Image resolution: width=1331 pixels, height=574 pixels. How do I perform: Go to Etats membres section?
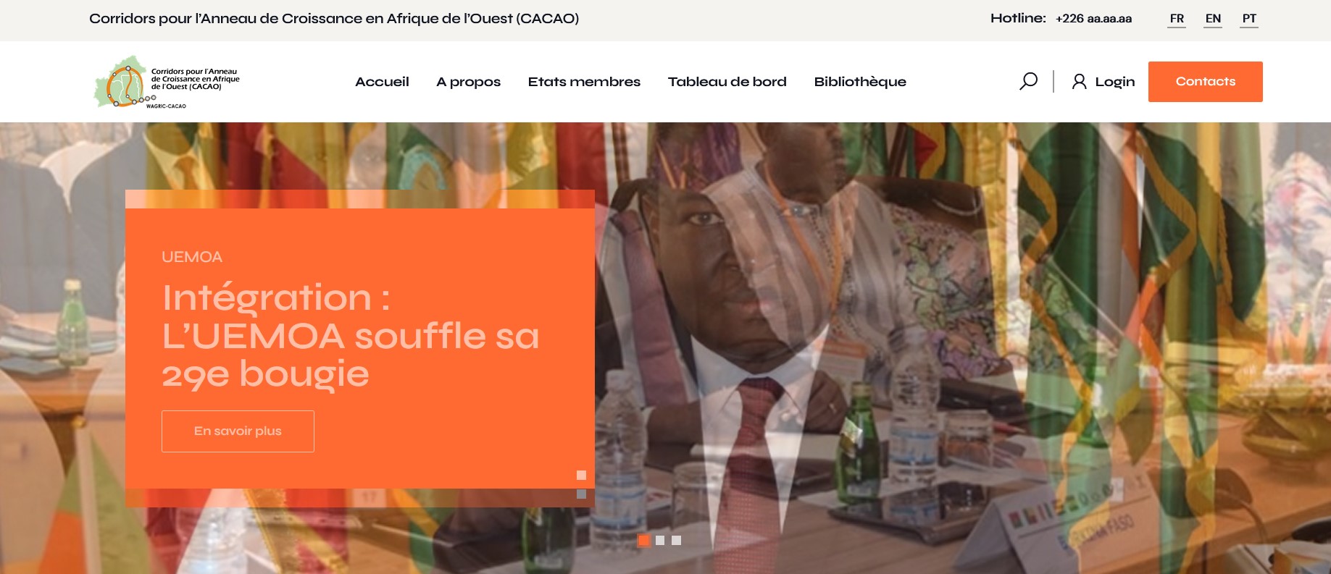point(584,82)
